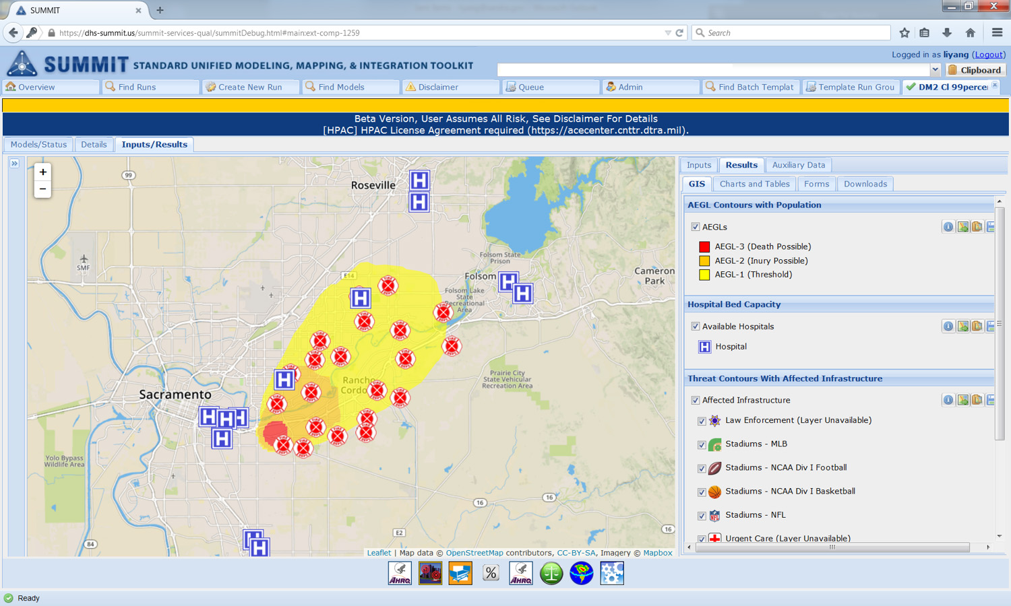Click the percent calculation icon
This screenshot has width=1011, height=606.
click(490, 573)
